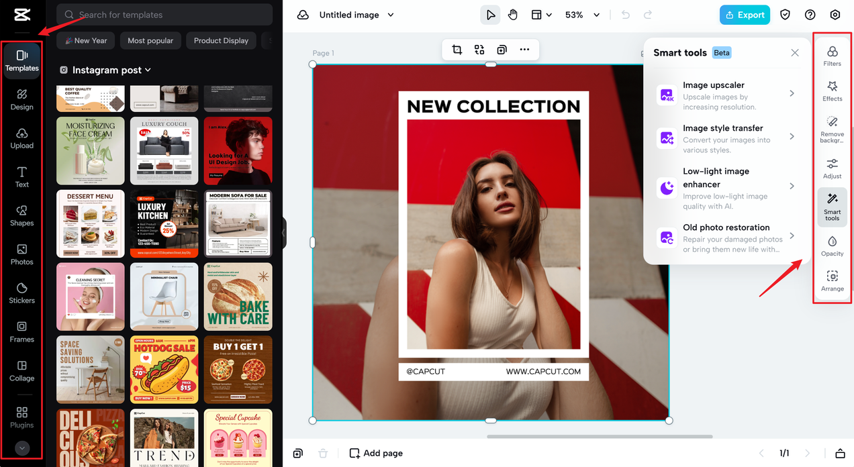854x467 pixels.
Task: Open the Photos panel
Action: click(21, 254)
